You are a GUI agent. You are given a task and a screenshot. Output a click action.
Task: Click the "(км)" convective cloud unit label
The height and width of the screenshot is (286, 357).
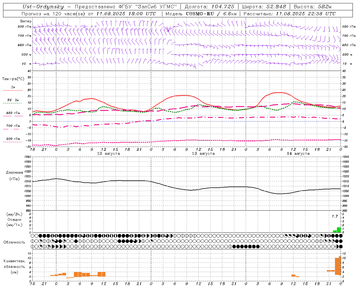pyautogui.click(x=14, y=272)
